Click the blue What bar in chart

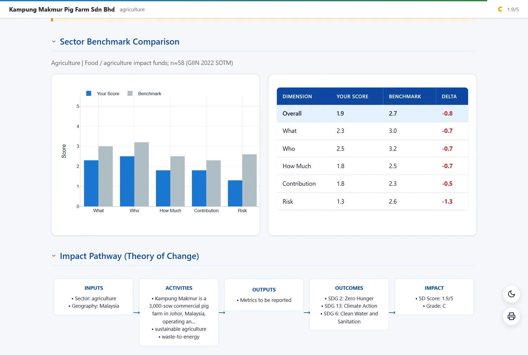(x=91, y=183)
